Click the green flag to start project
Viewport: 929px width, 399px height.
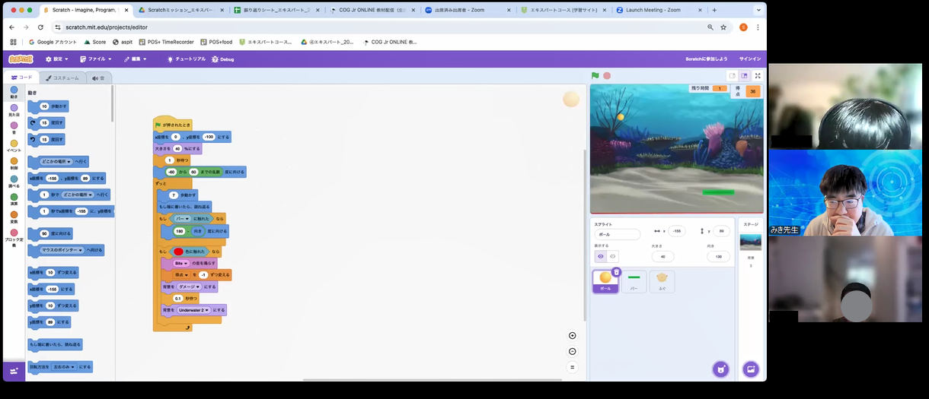tap(595, 75)
